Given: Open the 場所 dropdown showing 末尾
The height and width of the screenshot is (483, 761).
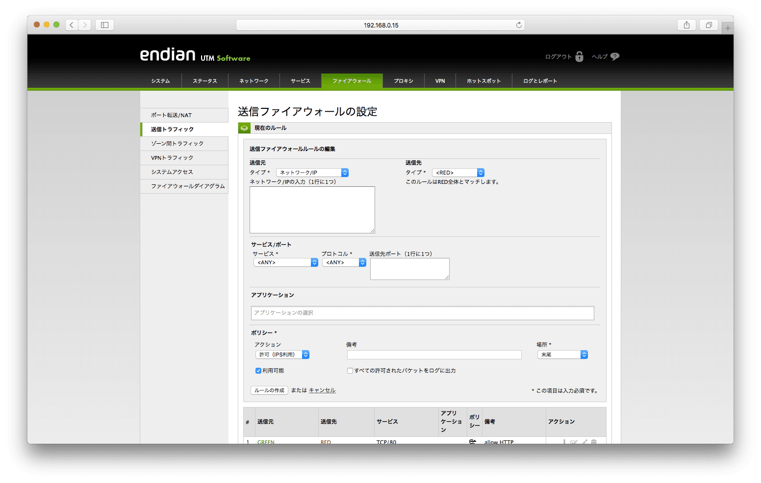Looking at the screenshot, I should pyautogui.click(x=562, y=355).
